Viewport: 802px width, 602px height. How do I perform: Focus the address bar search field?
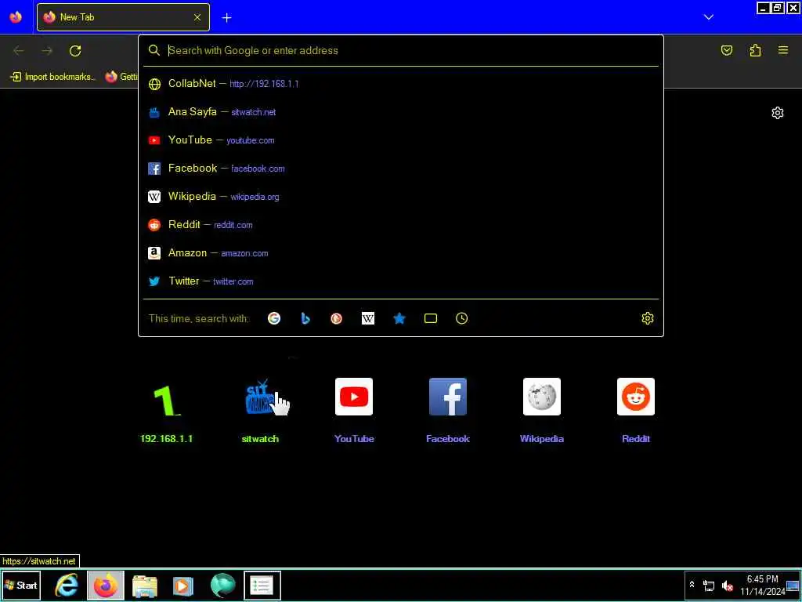(401, 50)
